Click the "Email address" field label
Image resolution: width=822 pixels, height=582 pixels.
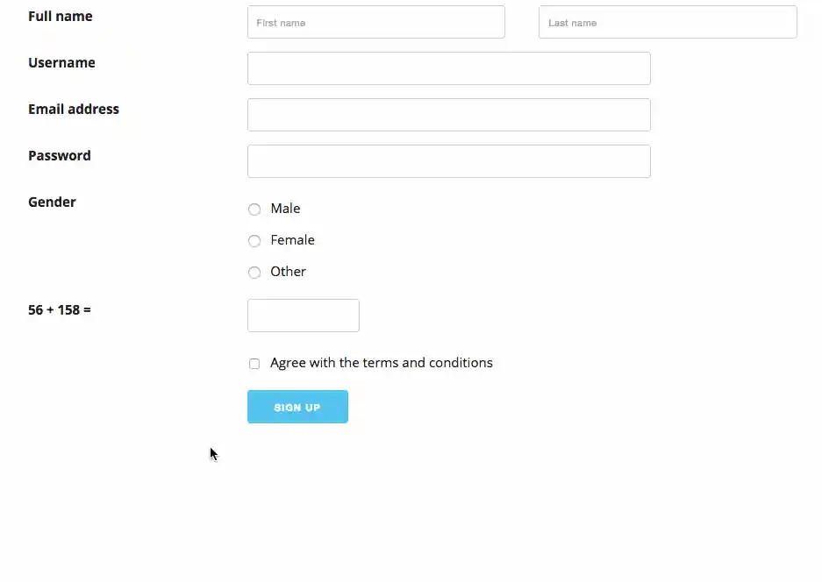click(74, 109)
